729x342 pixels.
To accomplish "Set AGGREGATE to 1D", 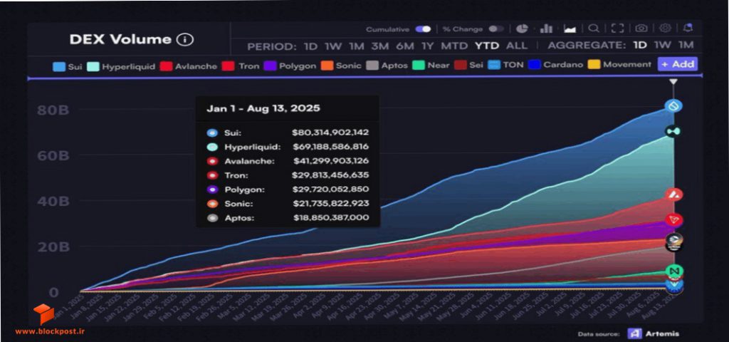I will (640, 45).
